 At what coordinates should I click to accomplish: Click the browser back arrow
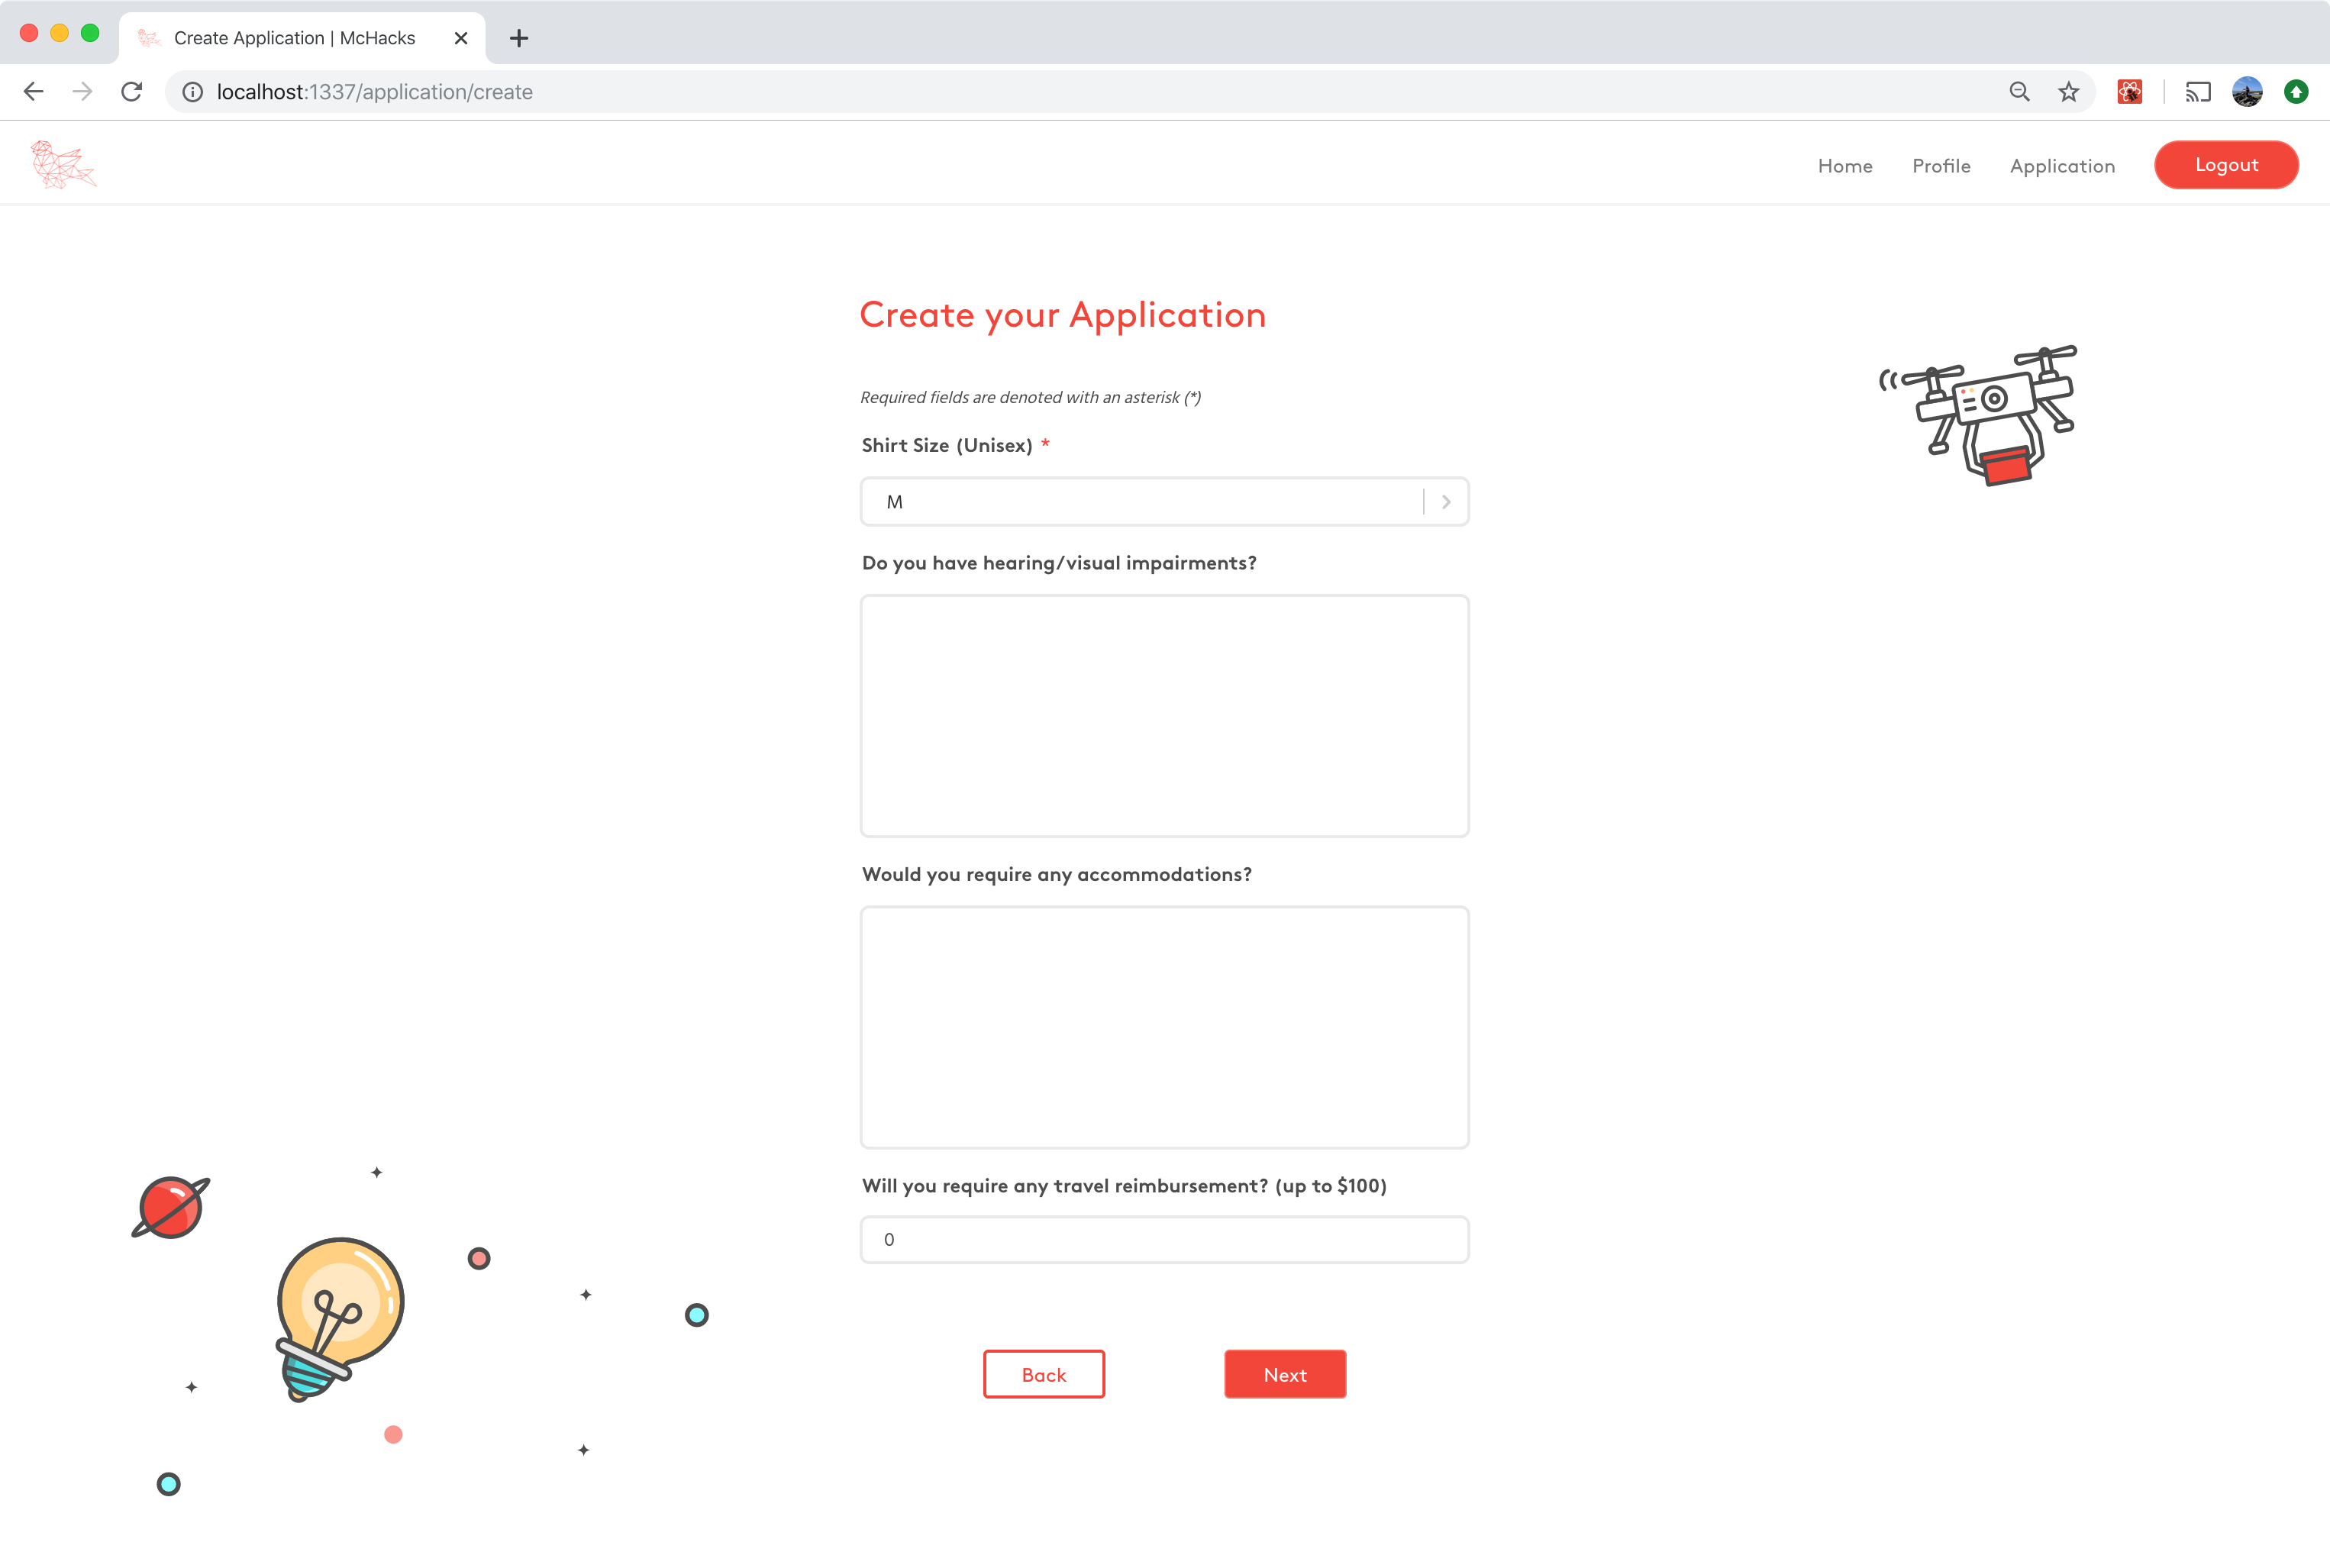click(x=34, y=92)
